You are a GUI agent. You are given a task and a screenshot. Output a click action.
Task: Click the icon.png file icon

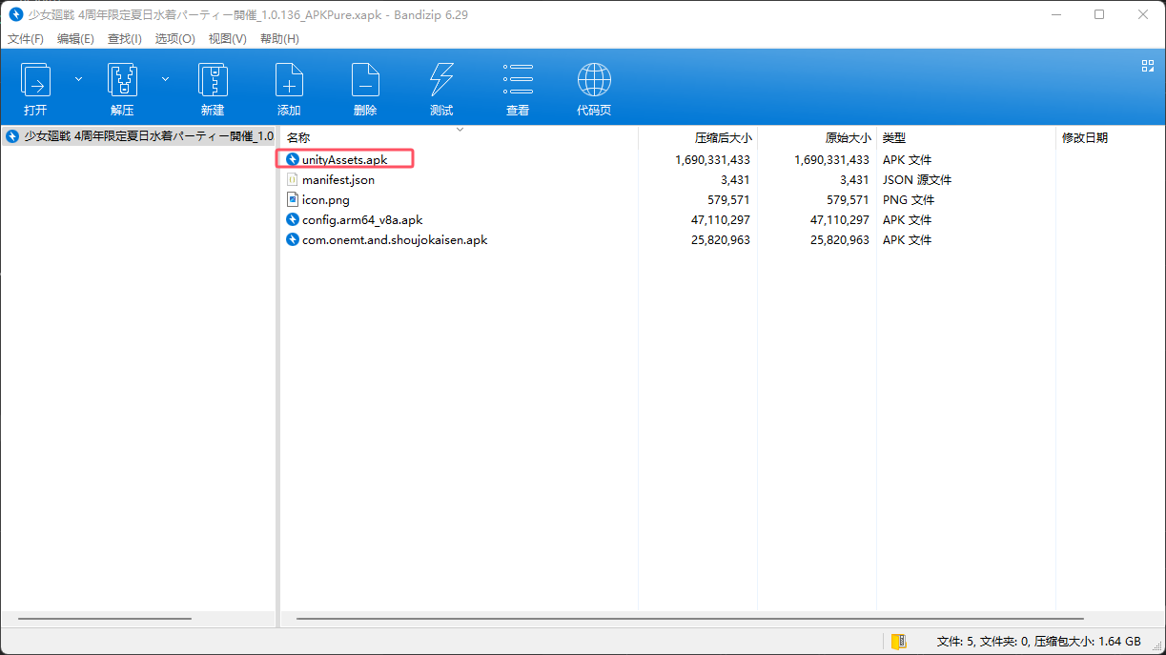pos(293,199)
